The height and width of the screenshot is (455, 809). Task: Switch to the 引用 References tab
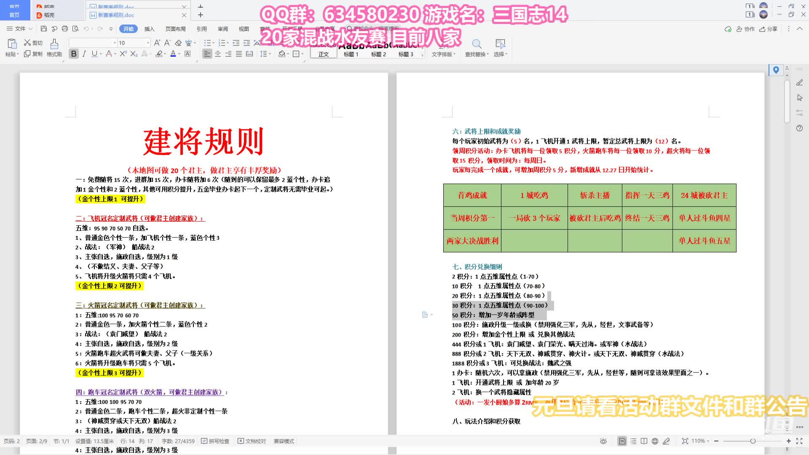[201, 29]
